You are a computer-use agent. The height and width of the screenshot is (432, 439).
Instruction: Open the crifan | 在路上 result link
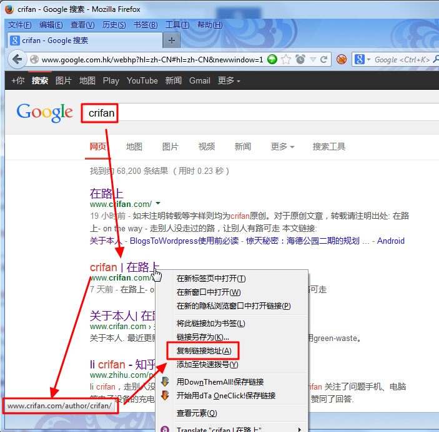point(125,267)
